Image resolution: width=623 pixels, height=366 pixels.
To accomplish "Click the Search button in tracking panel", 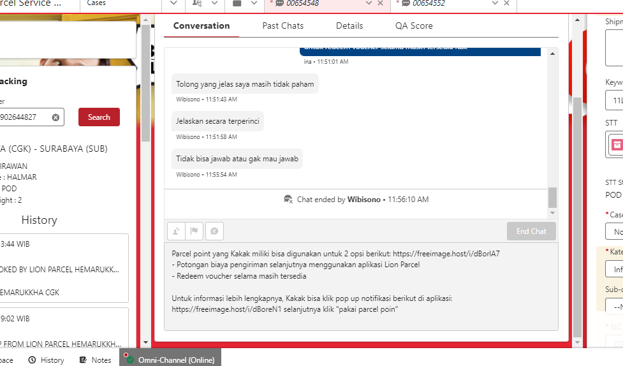I will [x=99, y=117].
